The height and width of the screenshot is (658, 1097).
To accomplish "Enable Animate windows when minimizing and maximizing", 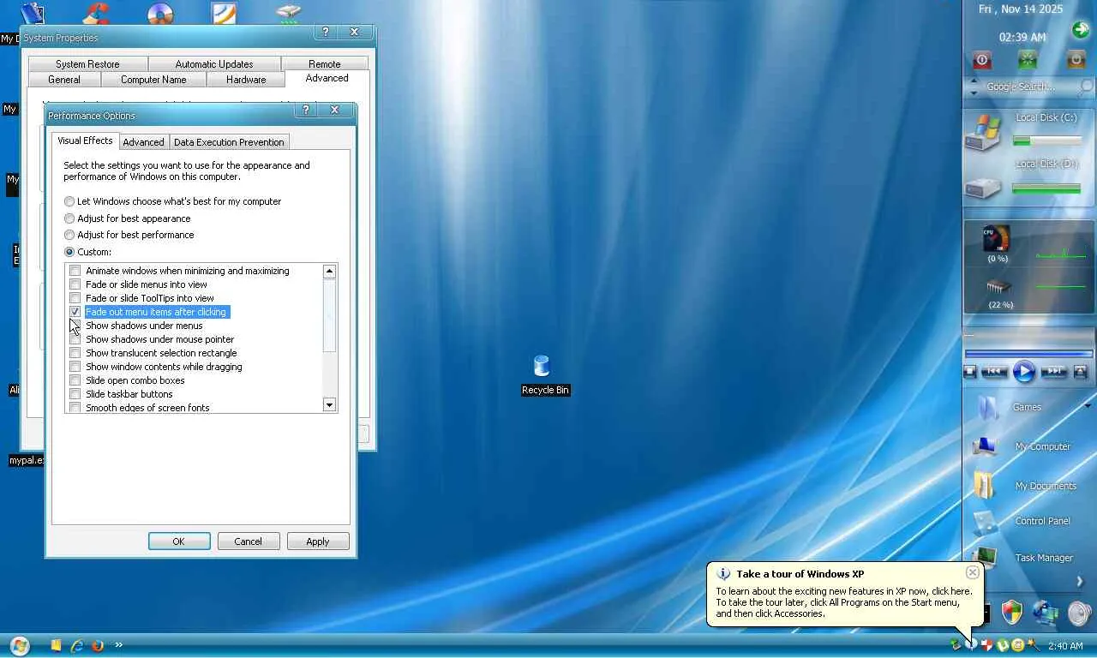I will tap(75, 271).
